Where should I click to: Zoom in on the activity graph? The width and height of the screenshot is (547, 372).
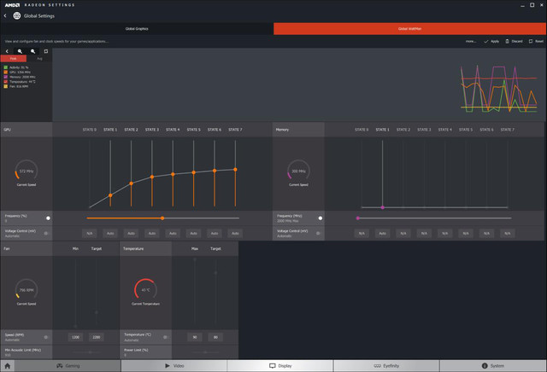tap(20, 51)
